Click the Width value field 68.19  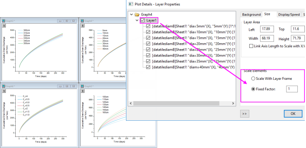point(267,39)
